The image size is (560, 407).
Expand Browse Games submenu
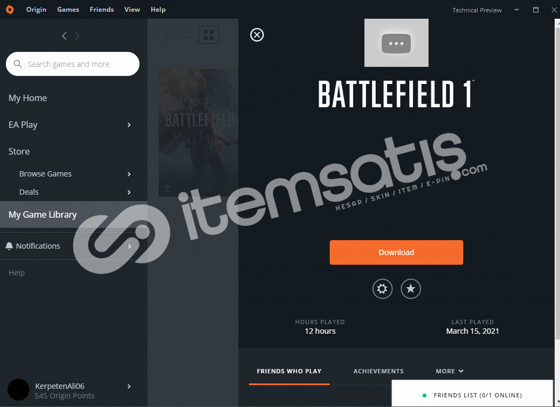pyautogui.click(x=129, y=174)
